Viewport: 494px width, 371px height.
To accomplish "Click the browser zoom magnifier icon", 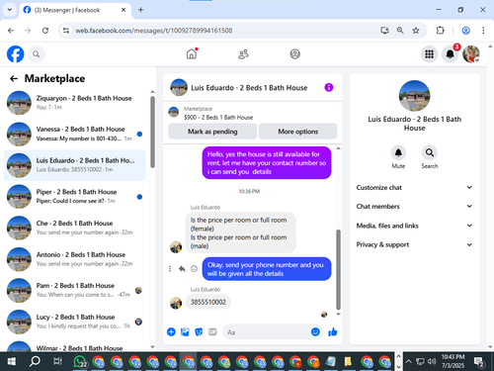I will pyautogui.click(x=400, y=31).
